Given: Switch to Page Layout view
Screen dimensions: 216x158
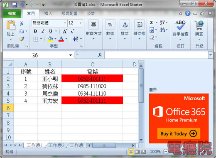Looking at the screenshot, I should pos(137,152).
